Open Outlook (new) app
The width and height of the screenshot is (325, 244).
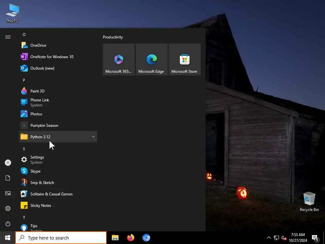58,68
